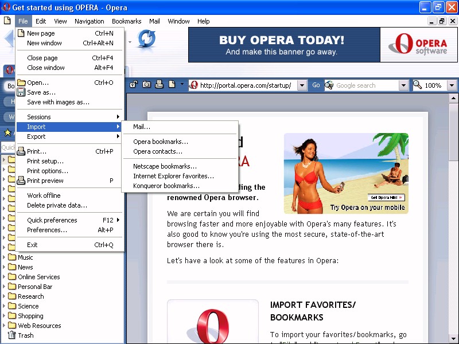The image size is (459, 344).
Task: Open the Sessions submenu
Action: click(69, 117)
